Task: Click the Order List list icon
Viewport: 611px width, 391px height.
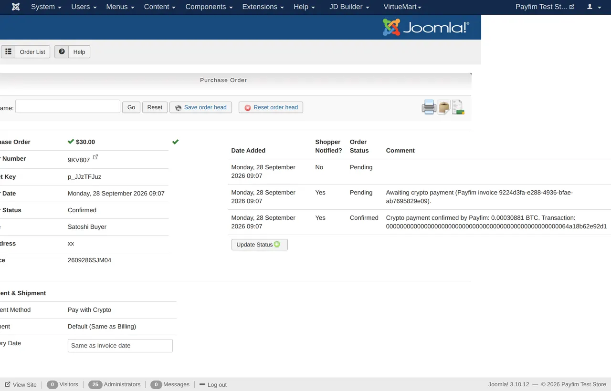Action: pyautogui.click(x=9, y=51)
